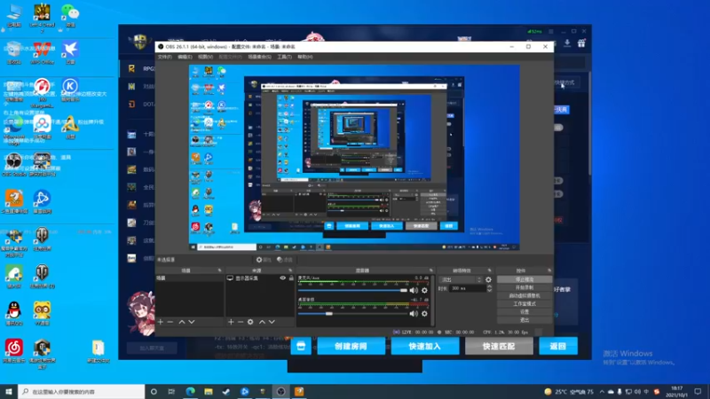Move the scene up in the Scenes panel
The height and width of the screenshot is (399, 710).
tap(182, 322)
